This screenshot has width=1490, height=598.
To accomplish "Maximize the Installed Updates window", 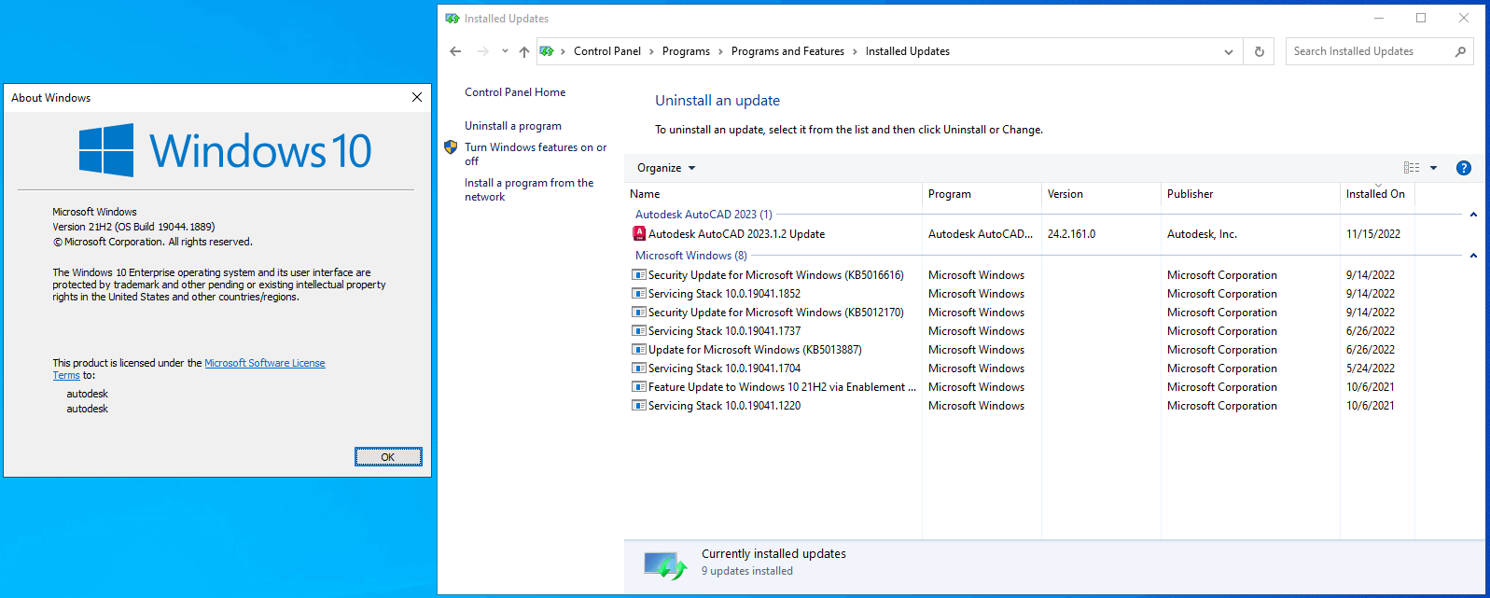I will coord(1421,18).
